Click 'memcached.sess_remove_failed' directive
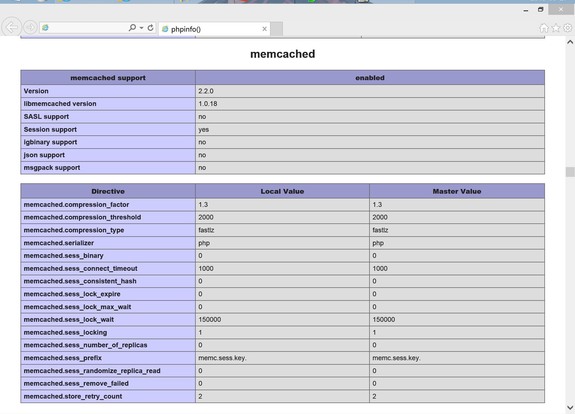 click(x=76, y=383)
